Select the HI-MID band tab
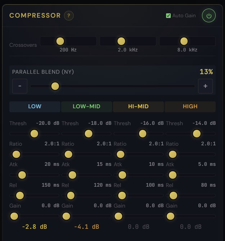Image resolution: width=225 pixels, height=241 pixels. pos(138,107)
